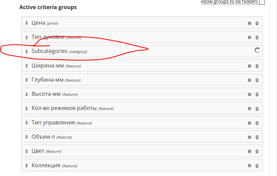Open settings gear for Цена price group

tap(249, 23)
